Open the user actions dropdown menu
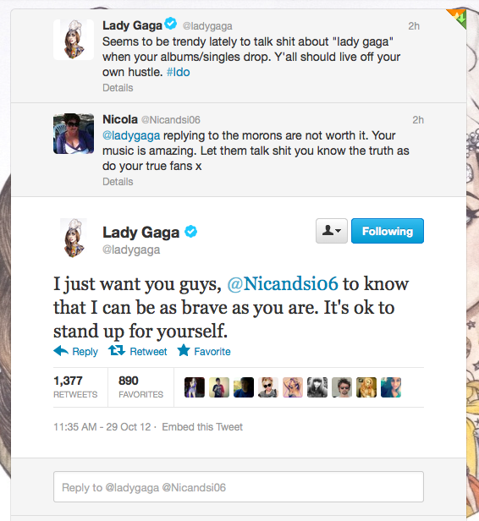Screen dimensions: 479x521 pyautogui.click(x=332, y=231)
